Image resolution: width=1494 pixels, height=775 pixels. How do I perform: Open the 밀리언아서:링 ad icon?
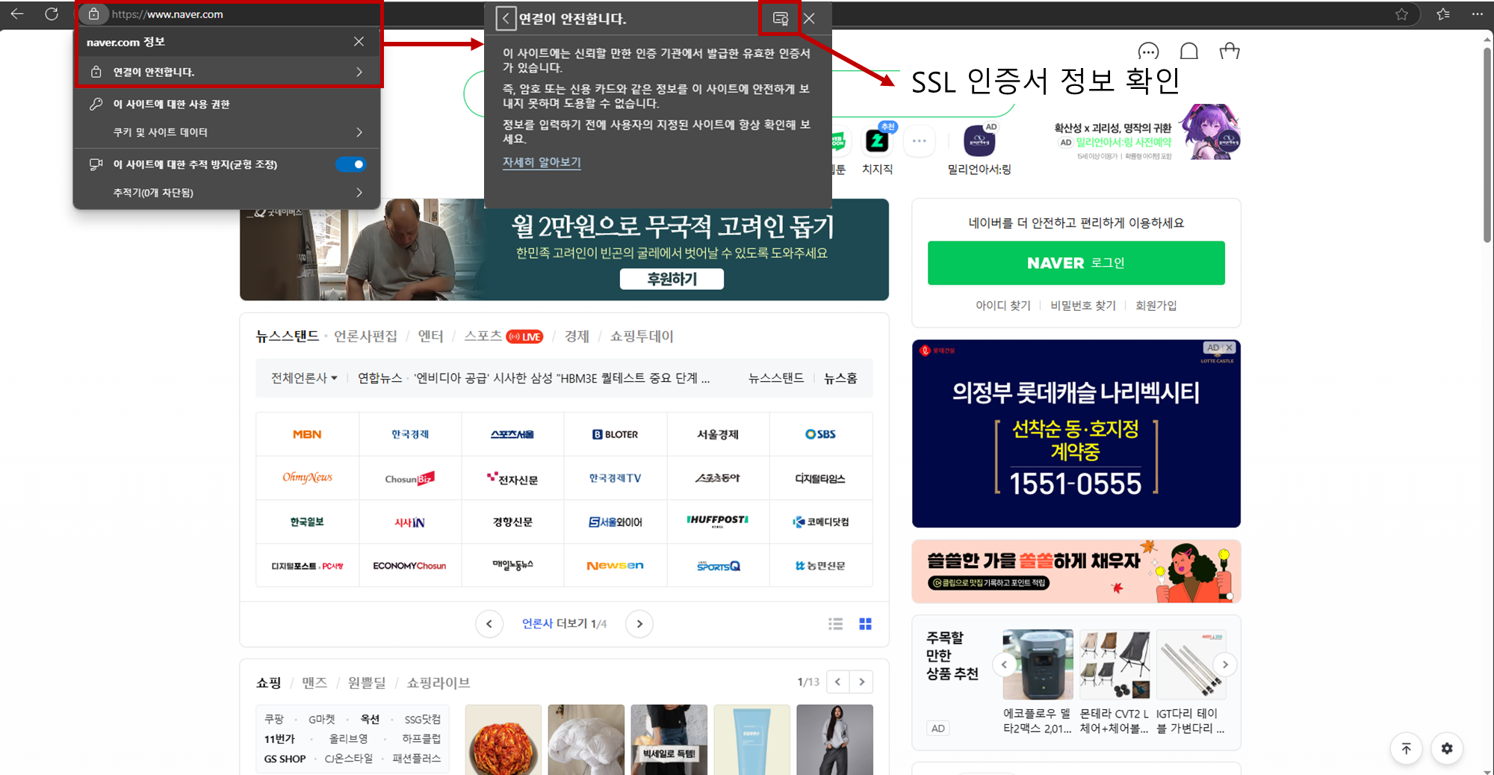pyautogui.click(x=979, y=141)
